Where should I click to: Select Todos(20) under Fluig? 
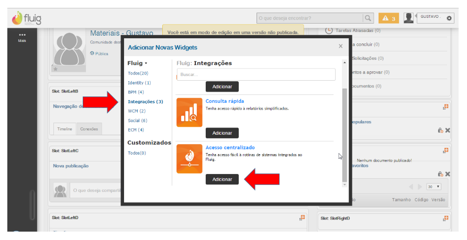pyautogui.click(x=138, y=73)
